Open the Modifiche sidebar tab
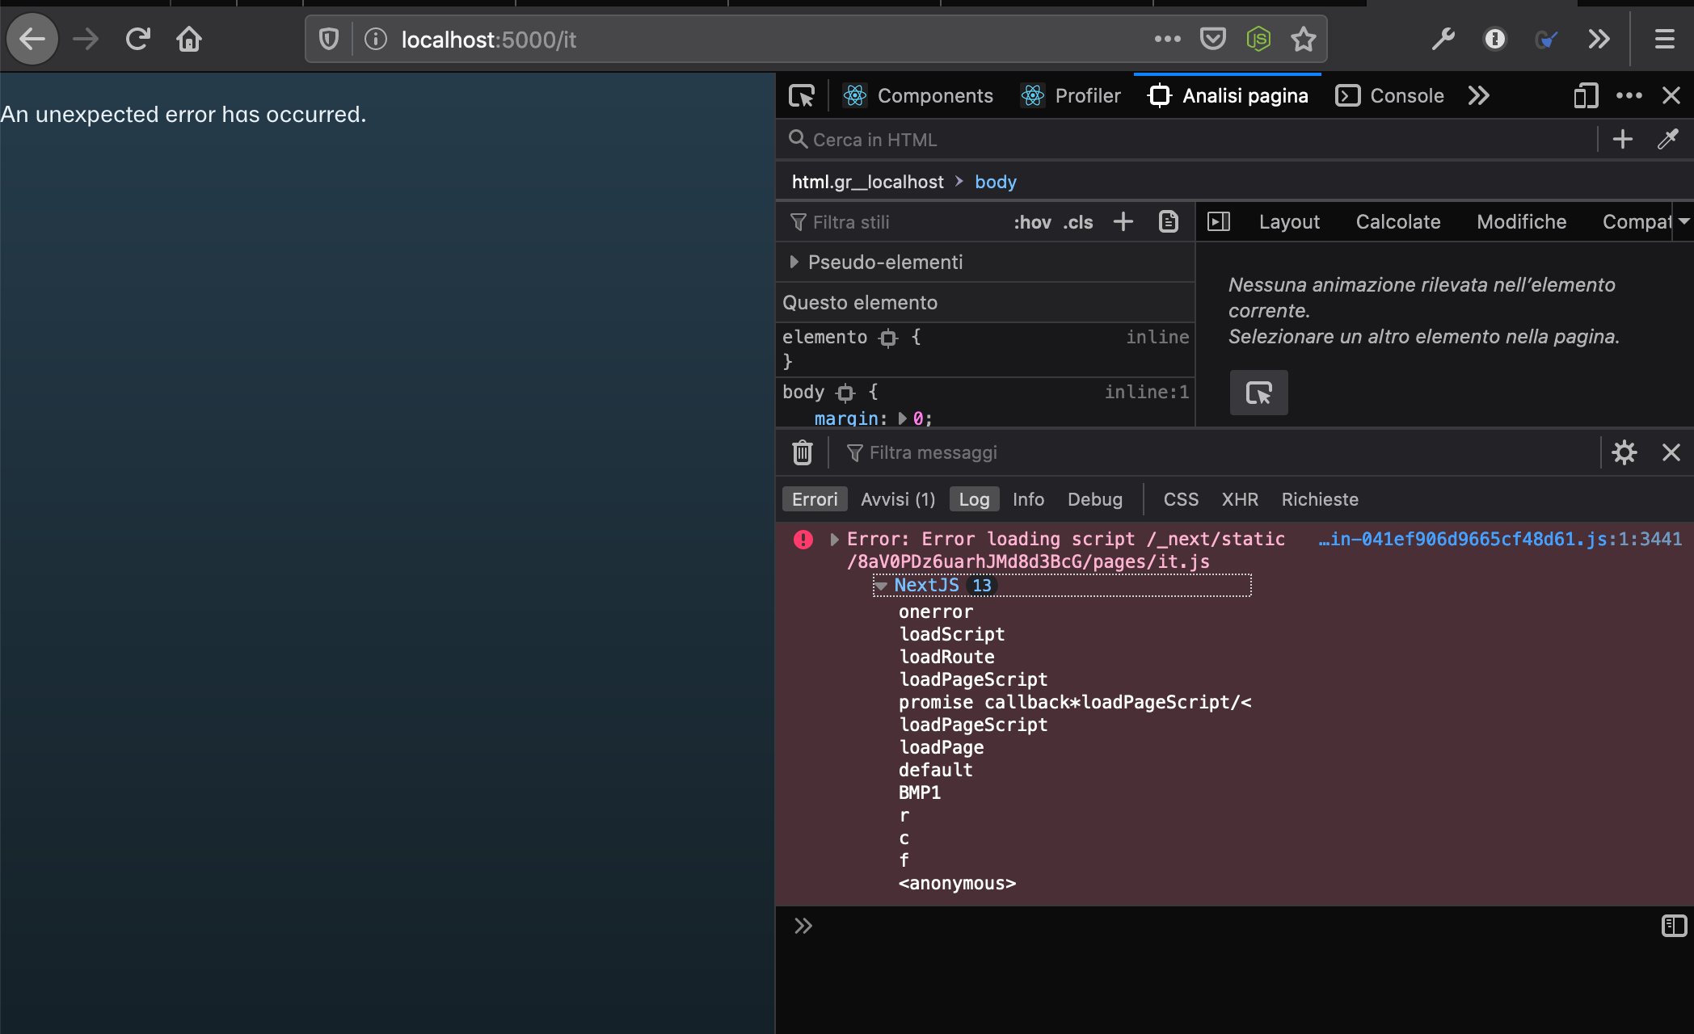 (1522, 222)
